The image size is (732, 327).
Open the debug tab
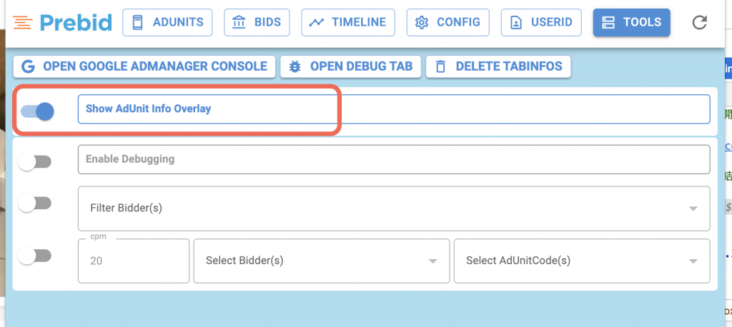tap(350, 66)
